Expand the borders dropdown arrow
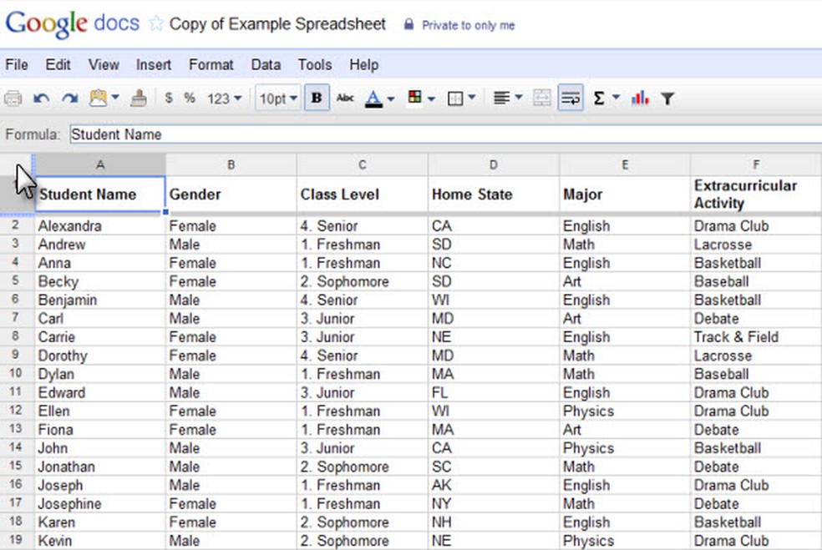This screenshot has height=550, width=822. coord(471,98)
